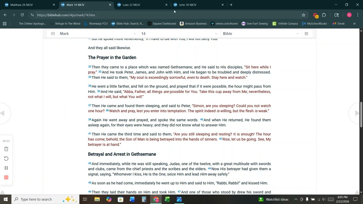Restart the recording with circular arrow icon

(6, 159)
